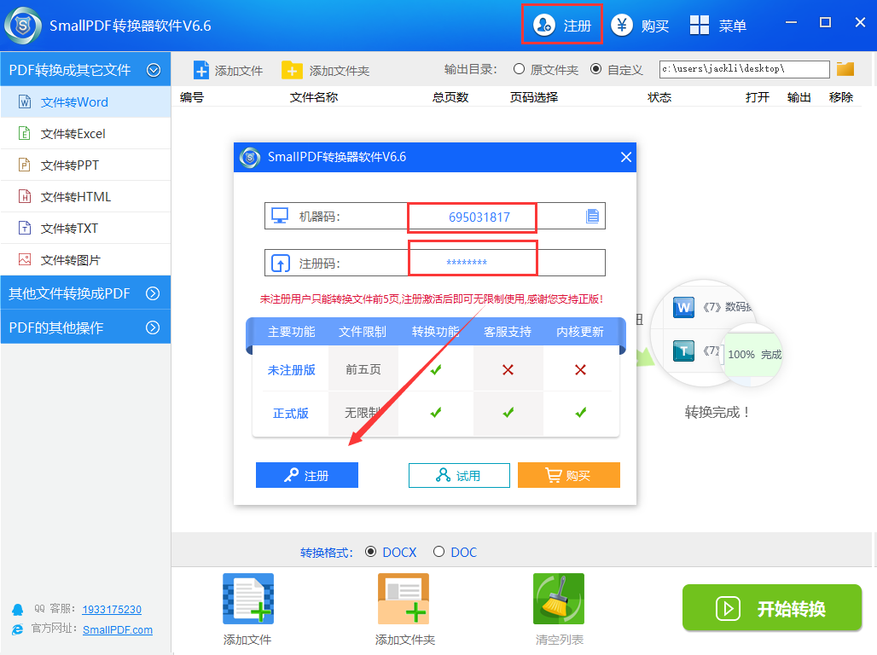
Task: Click the blue 添加文件 plus icon in toolbar
Action: point(201,71)
